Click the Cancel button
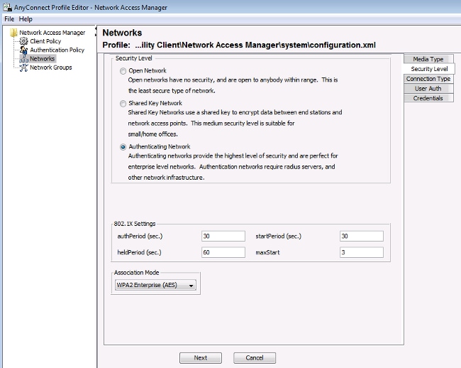 pyautogui.click(x=255, y=357)
